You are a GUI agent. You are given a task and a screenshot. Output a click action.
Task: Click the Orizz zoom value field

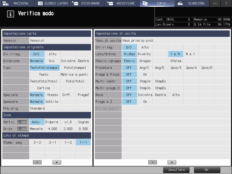click(x=22, y=129)
